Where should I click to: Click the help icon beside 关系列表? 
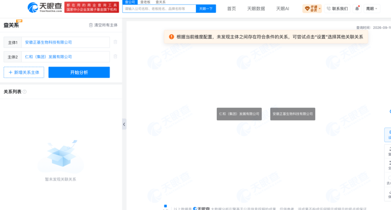point(24,92)
